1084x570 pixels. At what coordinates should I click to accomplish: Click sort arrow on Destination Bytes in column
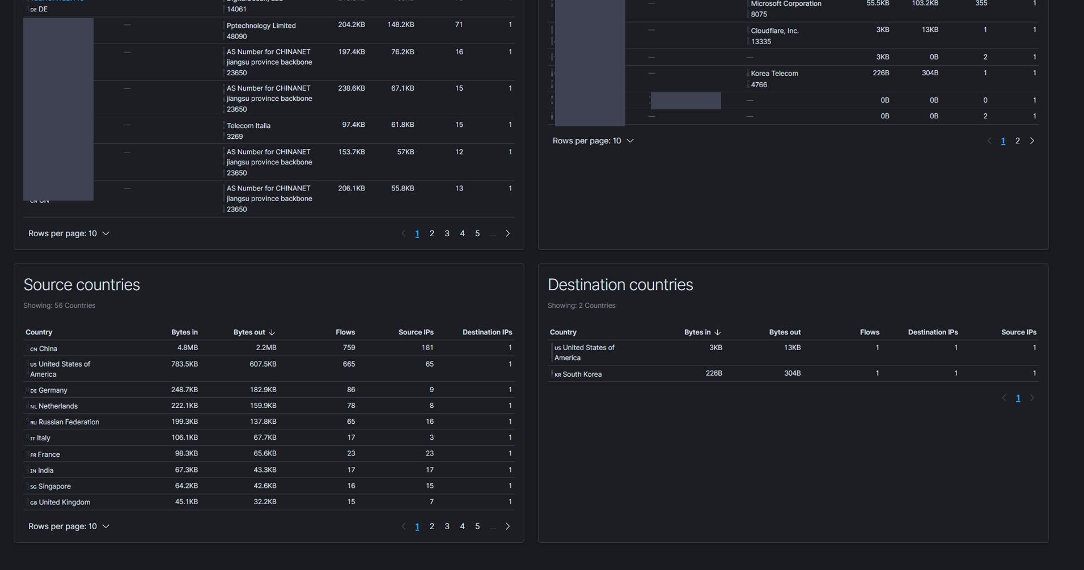point(717,333)
